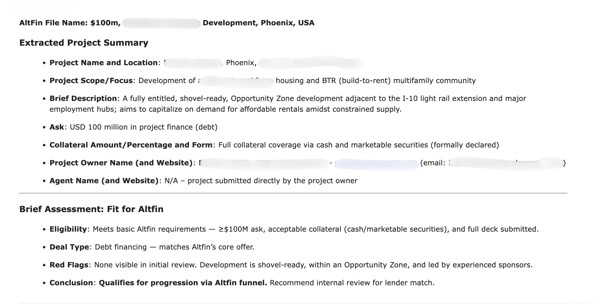Click the horizontal divider below Agent Name

click(293, 193)
